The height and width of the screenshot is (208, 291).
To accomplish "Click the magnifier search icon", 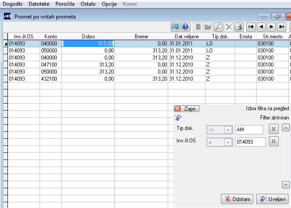I will coord(219,27).
